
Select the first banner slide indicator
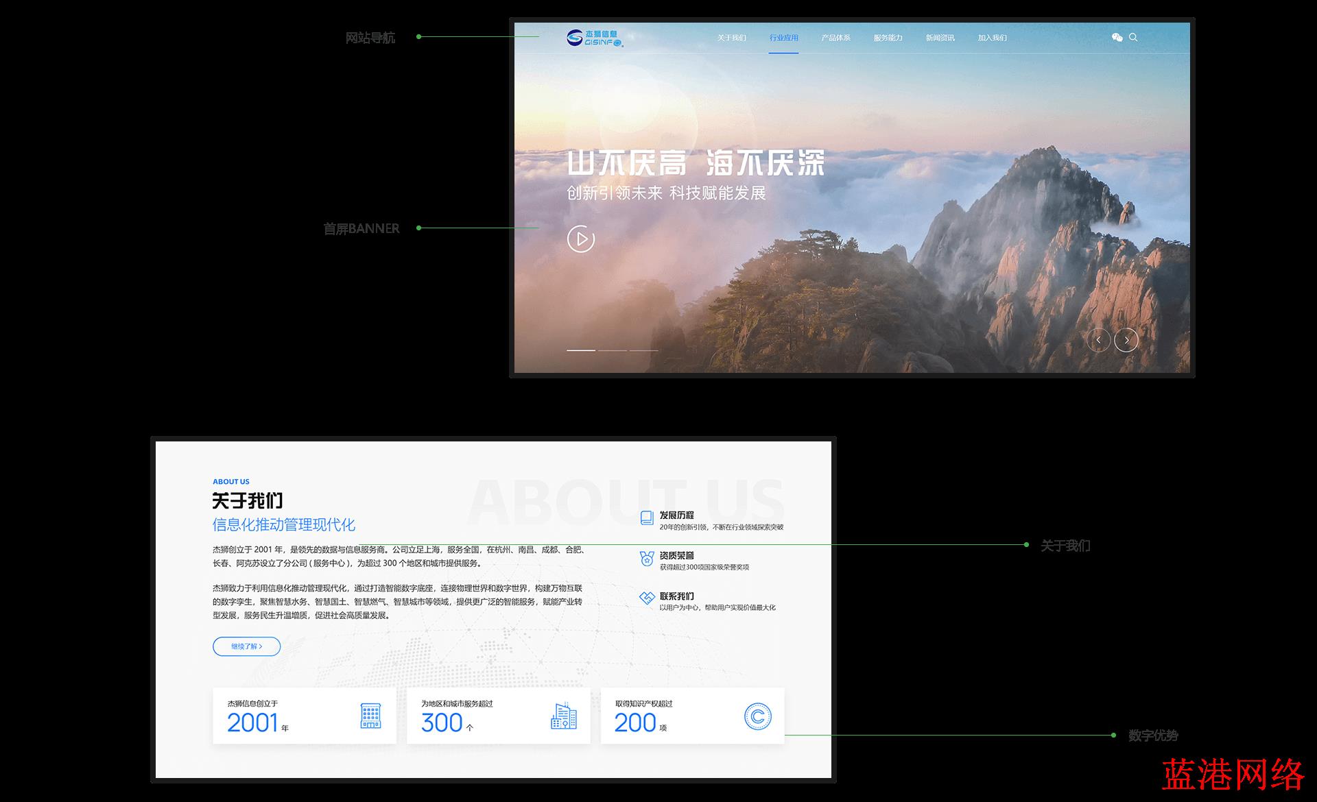[x=581, y=350]
